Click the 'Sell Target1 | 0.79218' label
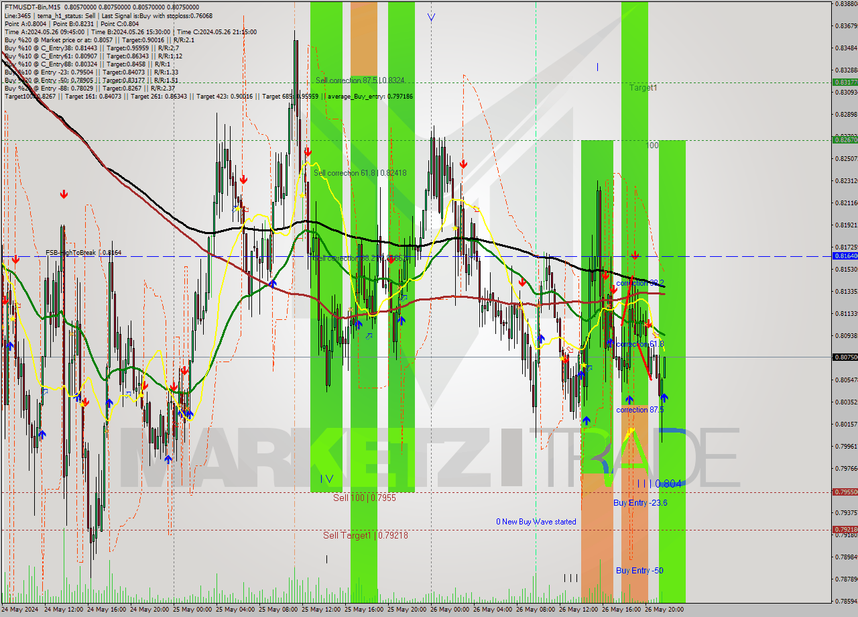 tap(365, 535)
